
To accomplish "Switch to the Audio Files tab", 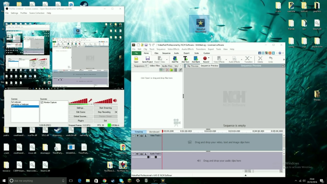I will pos(167,66).
